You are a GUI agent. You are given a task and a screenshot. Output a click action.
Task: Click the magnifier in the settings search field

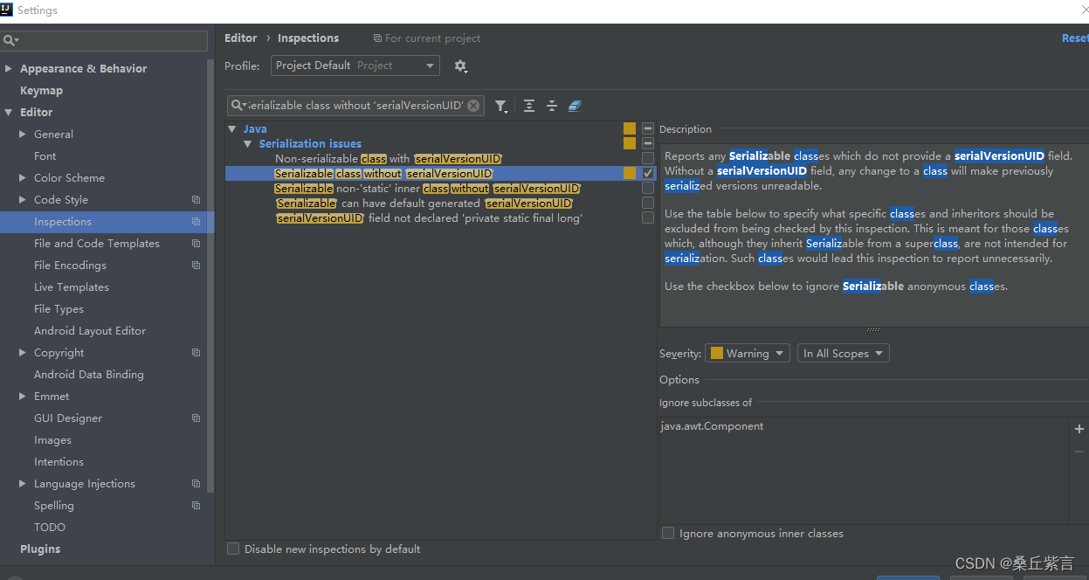[9, 40]
